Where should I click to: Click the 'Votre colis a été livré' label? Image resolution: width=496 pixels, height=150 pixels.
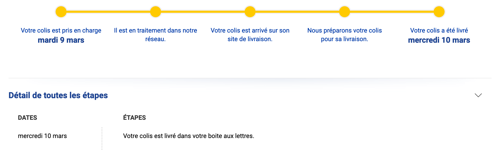click(x=439, y=30)
